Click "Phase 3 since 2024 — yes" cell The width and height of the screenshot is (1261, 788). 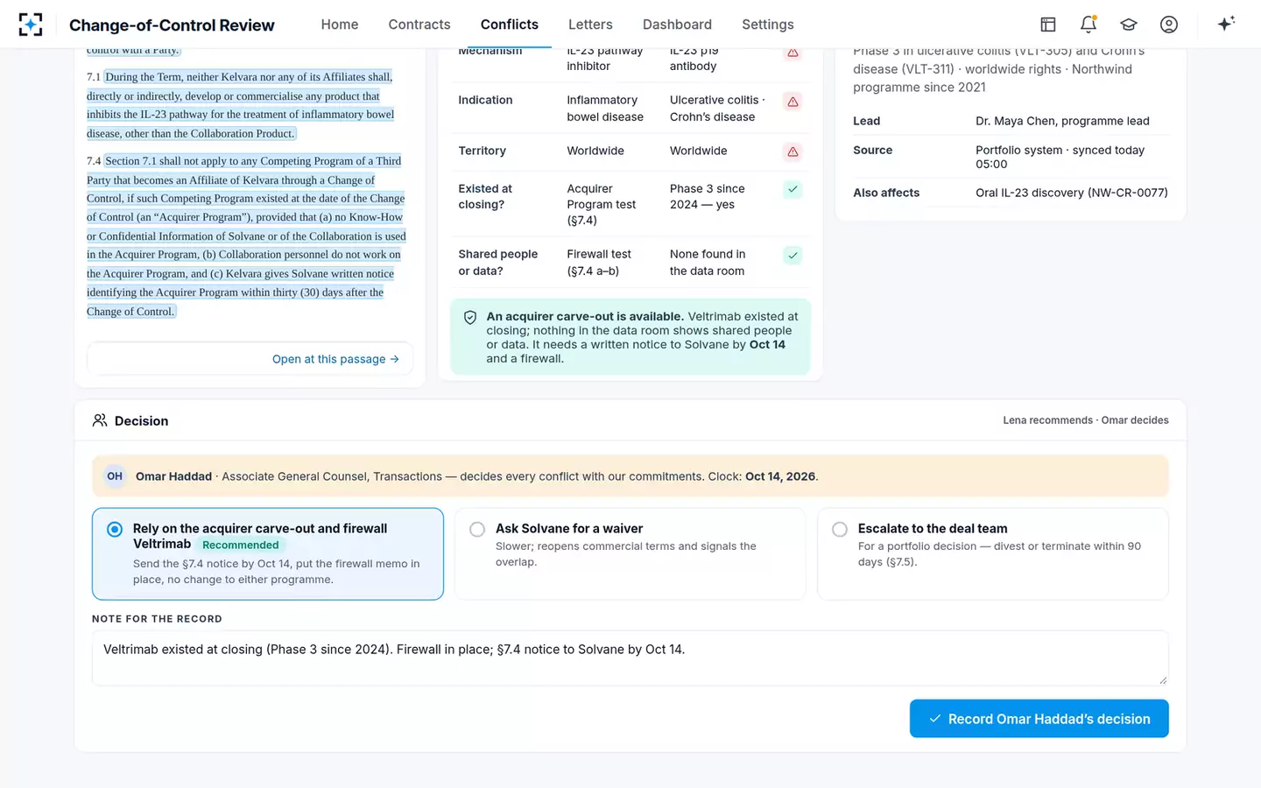coord(708,197)
